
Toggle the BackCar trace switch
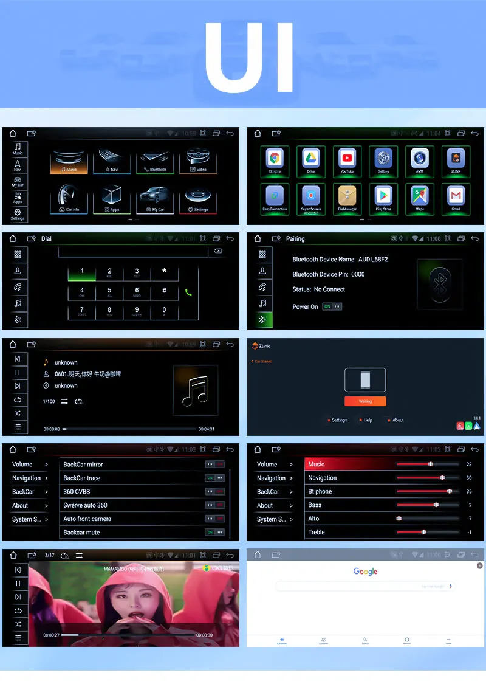[x=215, y=478]
